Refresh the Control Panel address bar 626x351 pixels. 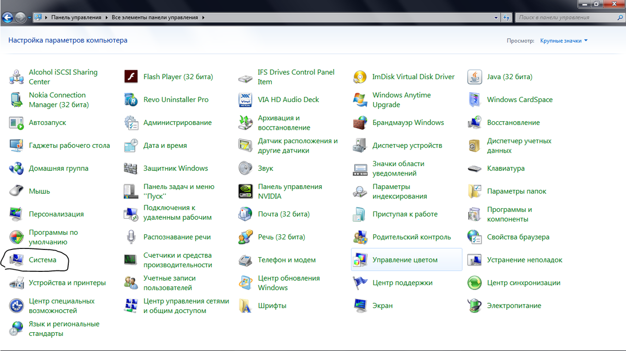click(x=507, y=17)
